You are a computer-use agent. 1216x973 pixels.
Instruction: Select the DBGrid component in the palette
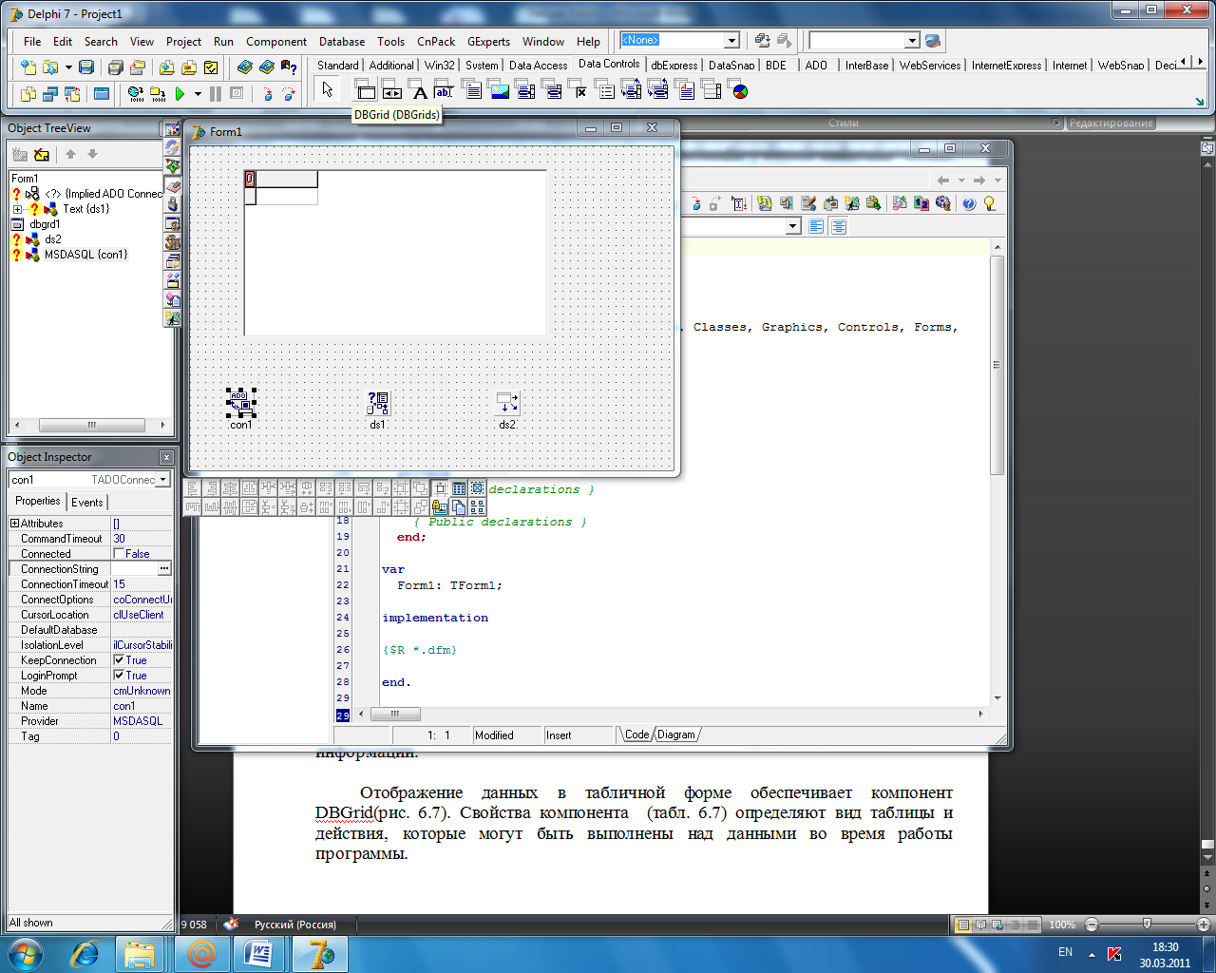click(366, 90)
